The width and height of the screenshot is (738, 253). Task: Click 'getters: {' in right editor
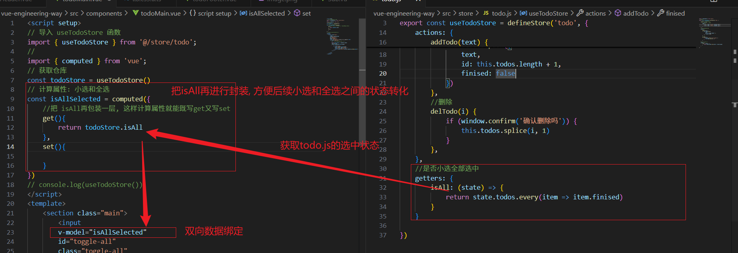pyautogui.click(x=434, y=178)
